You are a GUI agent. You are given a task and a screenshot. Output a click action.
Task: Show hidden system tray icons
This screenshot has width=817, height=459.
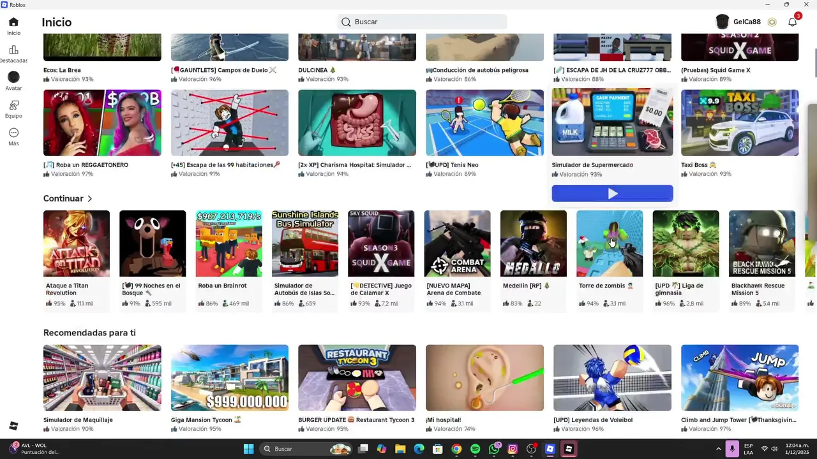tap(718, 449)
